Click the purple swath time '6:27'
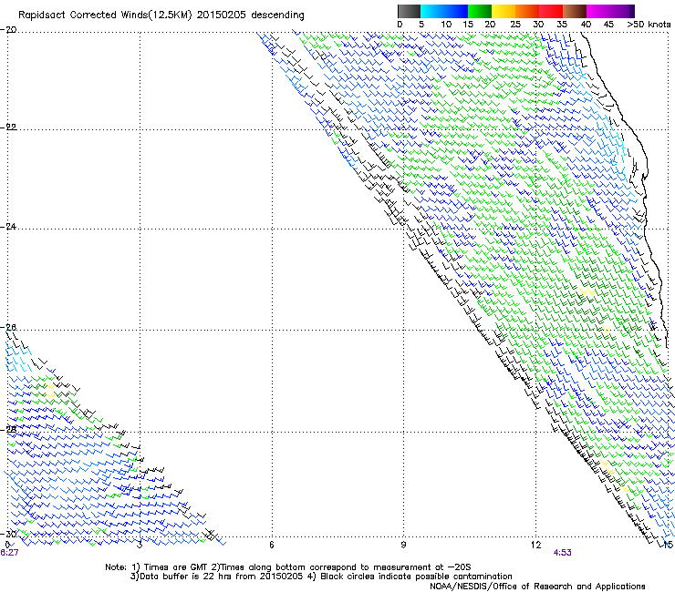The image size is (675, 592). tap(9, 553)
